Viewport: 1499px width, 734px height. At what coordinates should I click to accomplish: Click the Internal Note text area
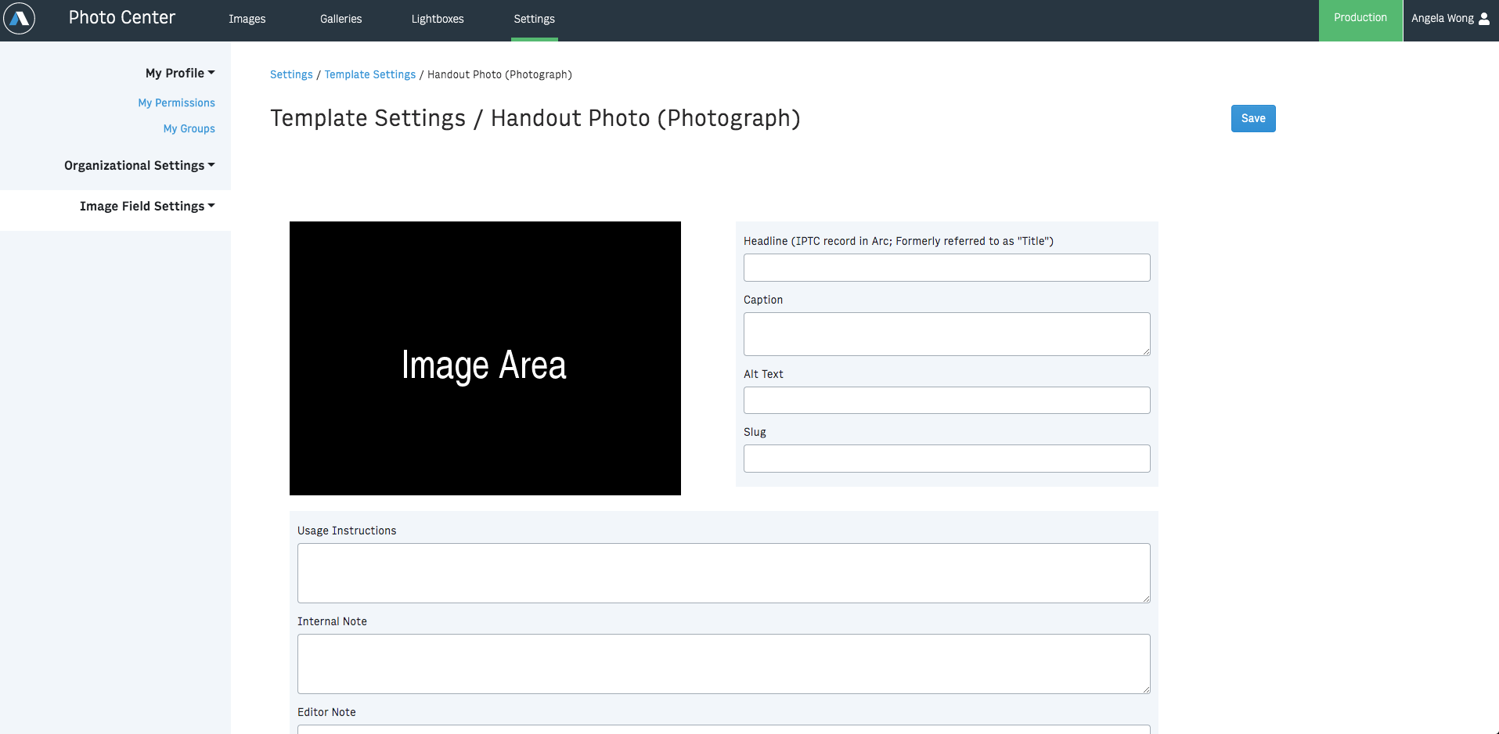point(724,664)
